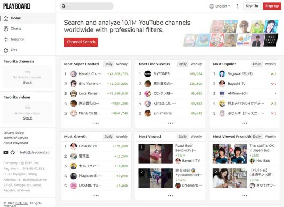The image size is (284, 207).
Task: Open Live via its flame icon
Action: tap(6, 50)
